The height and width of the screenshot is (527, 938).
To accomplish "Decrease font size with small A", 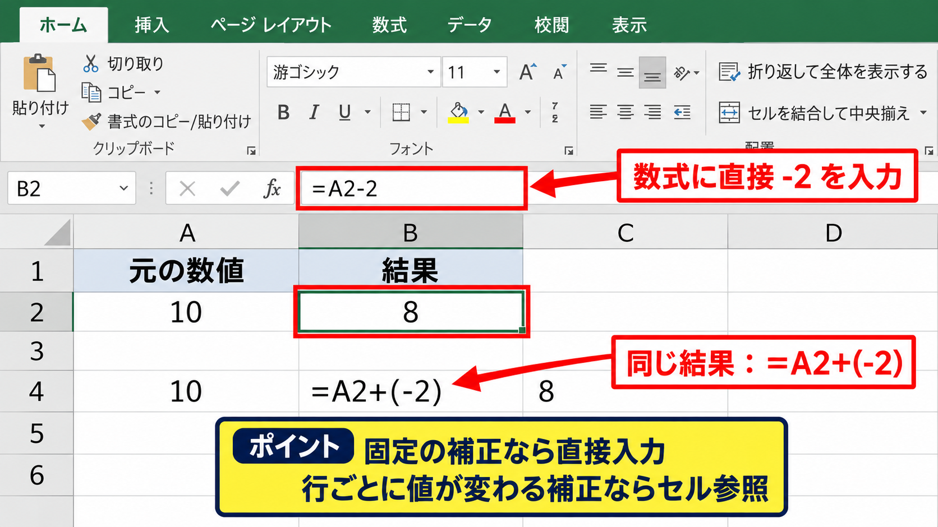I will [559, 72].
